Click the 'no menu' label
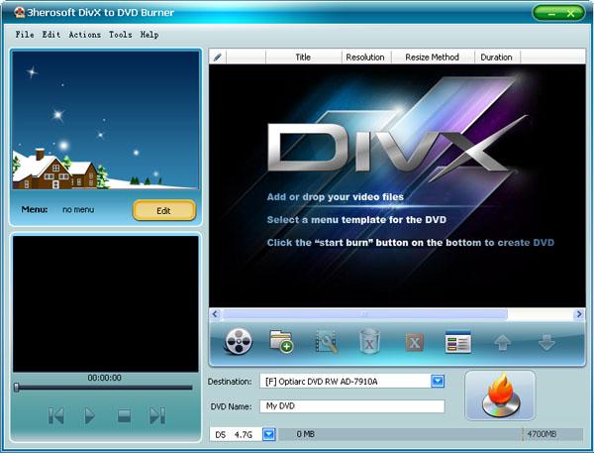This screenshot has height=453, width=594. click(78, 210)
